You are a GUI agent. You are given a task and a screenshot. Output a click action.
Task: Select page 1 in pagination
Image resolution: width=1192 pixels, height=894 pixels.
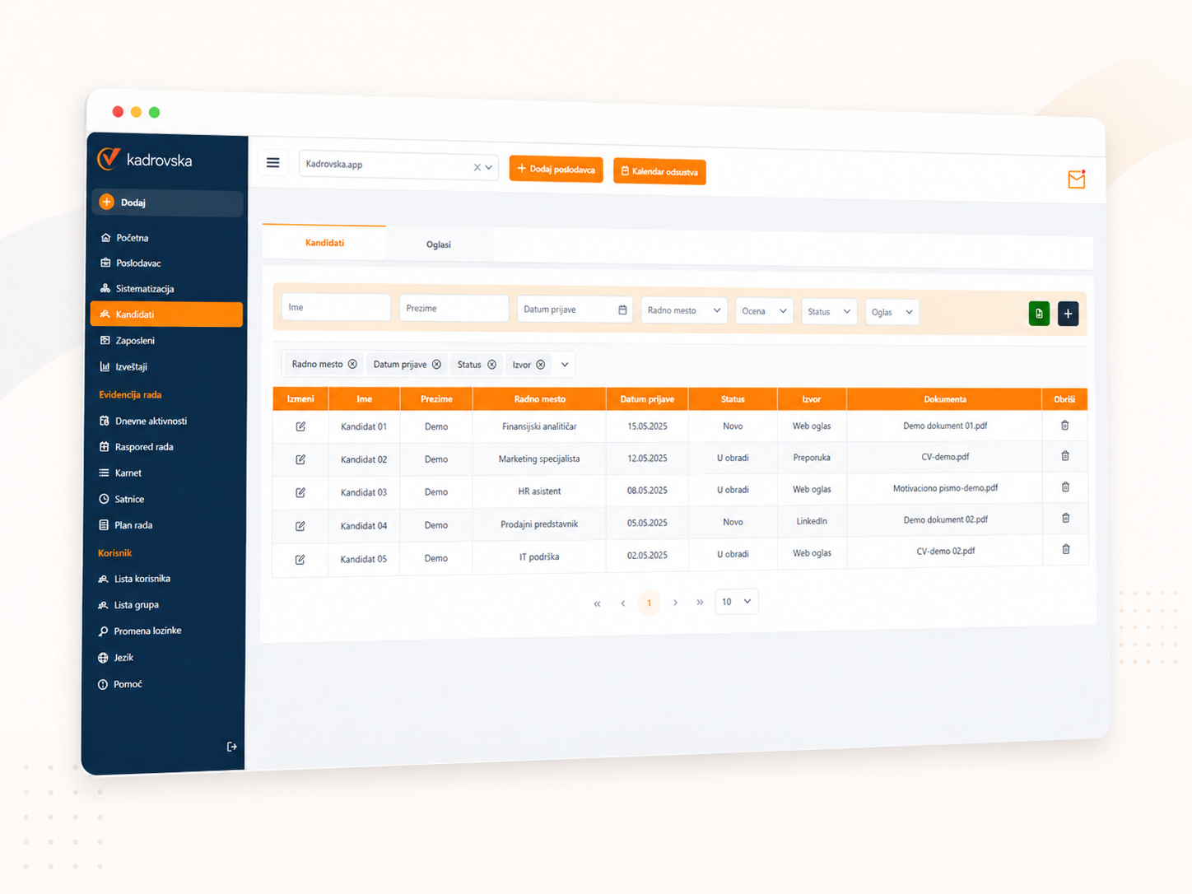pyautogui.click(x=649, y=603)
